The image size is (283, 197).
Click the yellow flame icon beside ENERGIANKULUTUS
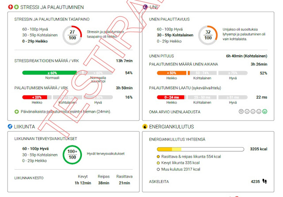[145, 126]
